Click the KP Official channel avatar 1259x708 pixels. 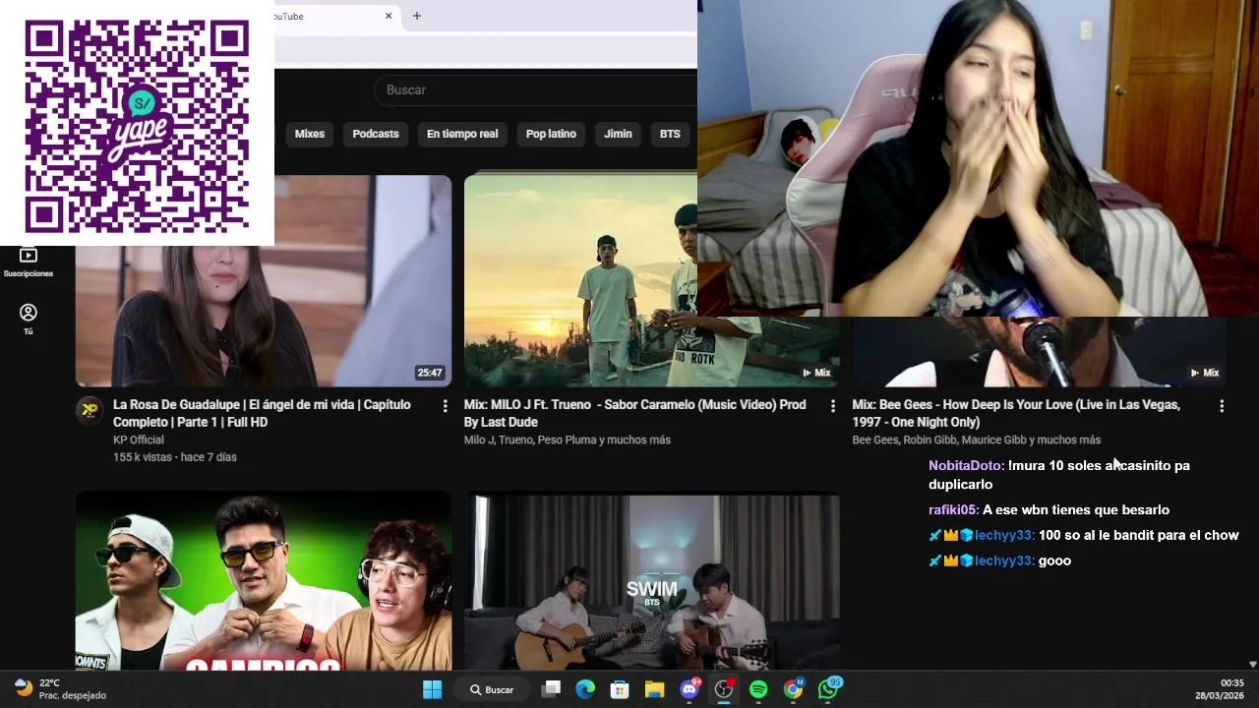pyautogui.click(x=90, y=411)
